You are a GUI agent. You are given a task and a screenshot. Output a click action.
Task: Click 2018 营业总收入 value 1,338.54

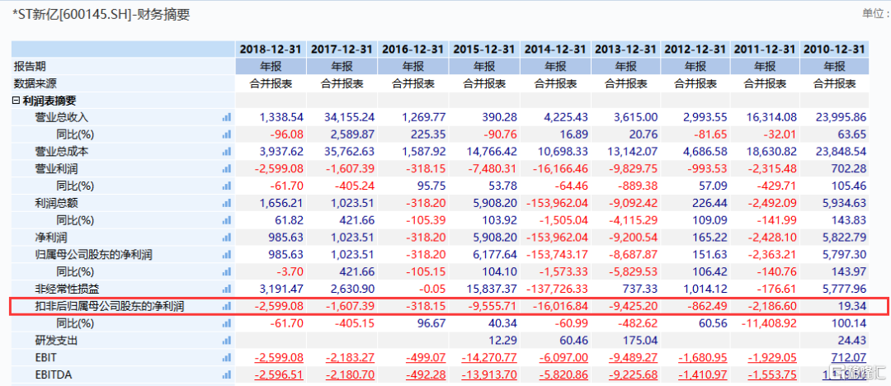click(281, 117)
